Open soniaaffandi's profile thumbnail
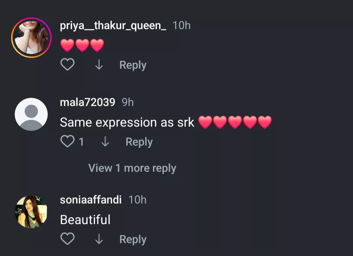 pos(31,212)
